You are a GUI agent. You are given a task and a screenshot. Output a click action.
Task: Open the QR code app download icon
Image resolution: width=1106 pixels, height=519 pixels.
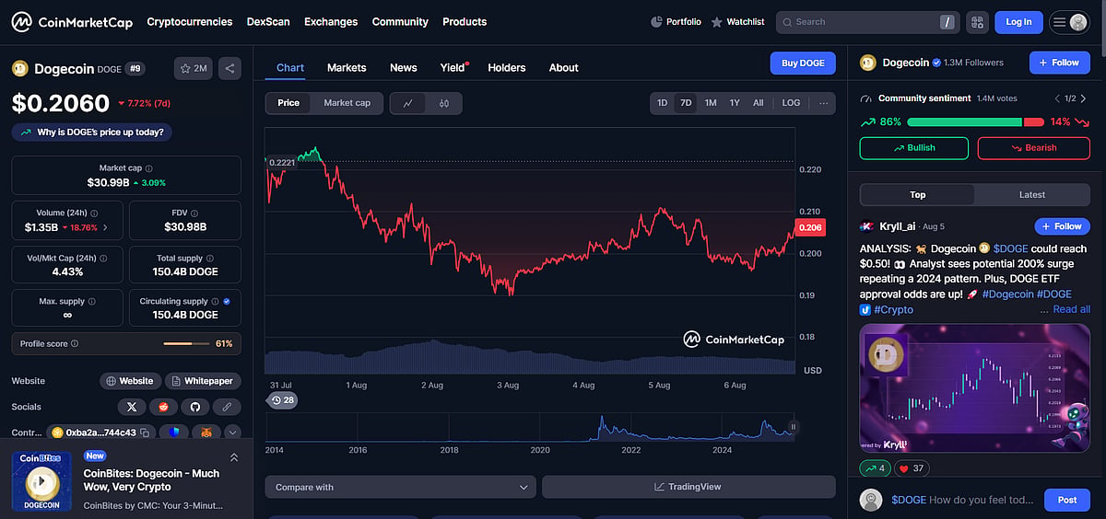click(x=977, y=22)
